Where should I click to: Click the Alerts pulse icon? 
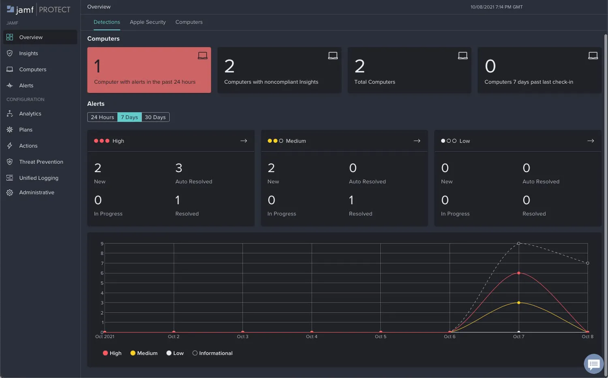10,85
